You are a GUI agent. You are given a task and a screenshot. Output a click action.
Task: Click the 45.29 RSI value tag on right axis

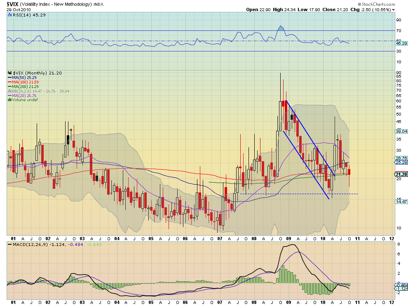(x=401, y=43)
